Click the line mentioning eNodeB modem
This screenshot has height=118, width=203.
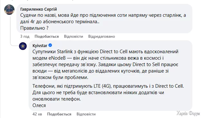tap(98, 58)
